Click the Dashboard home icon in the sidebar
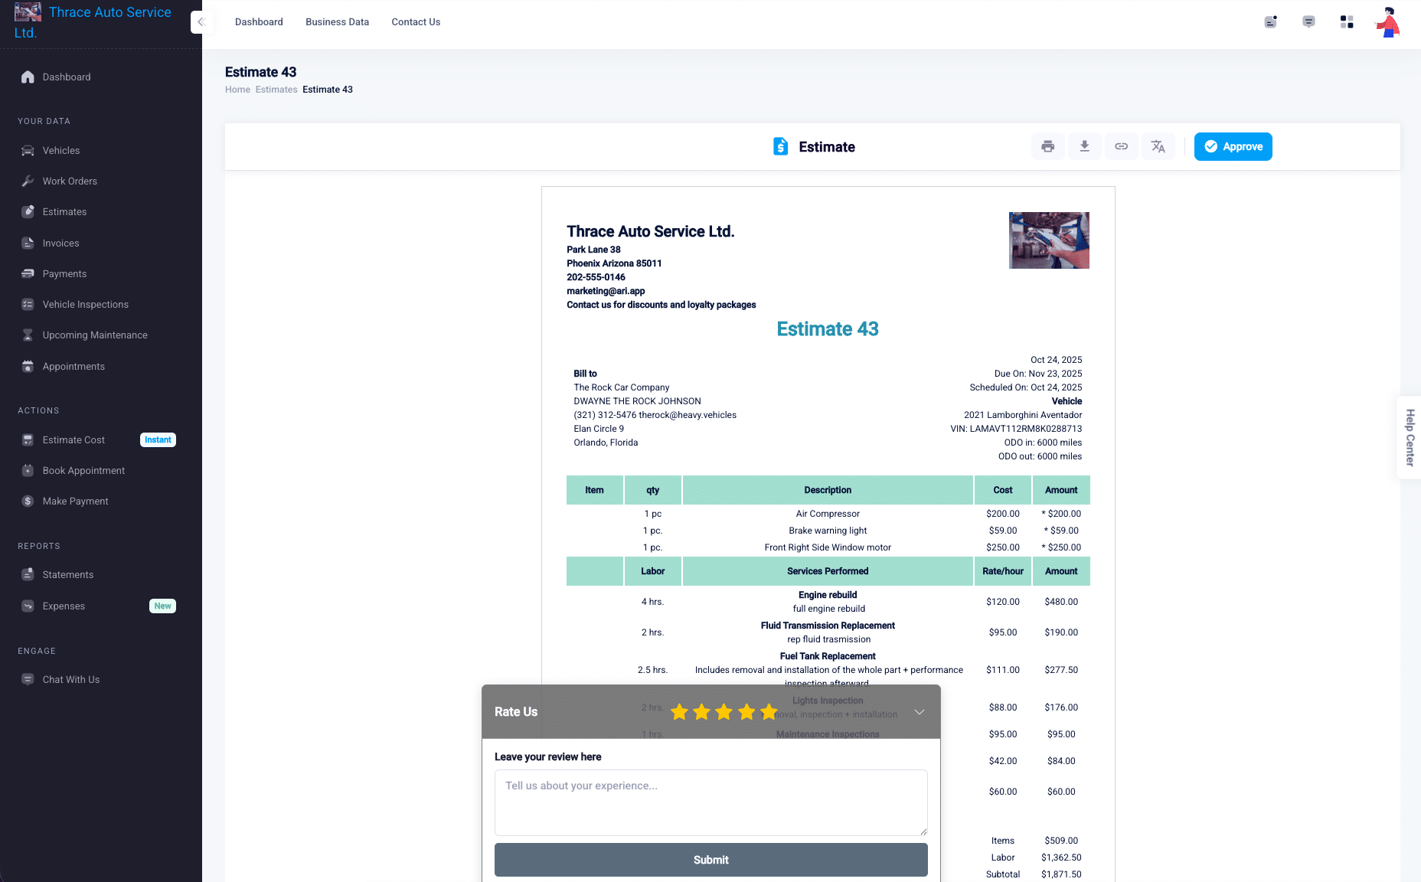This screenshot has height=882, width=1421. (x=28, y=77)
